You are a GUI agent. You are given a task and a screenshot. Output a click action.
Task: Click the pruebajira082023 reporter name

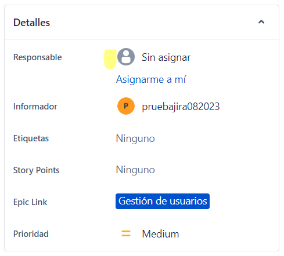click(181, 107)
